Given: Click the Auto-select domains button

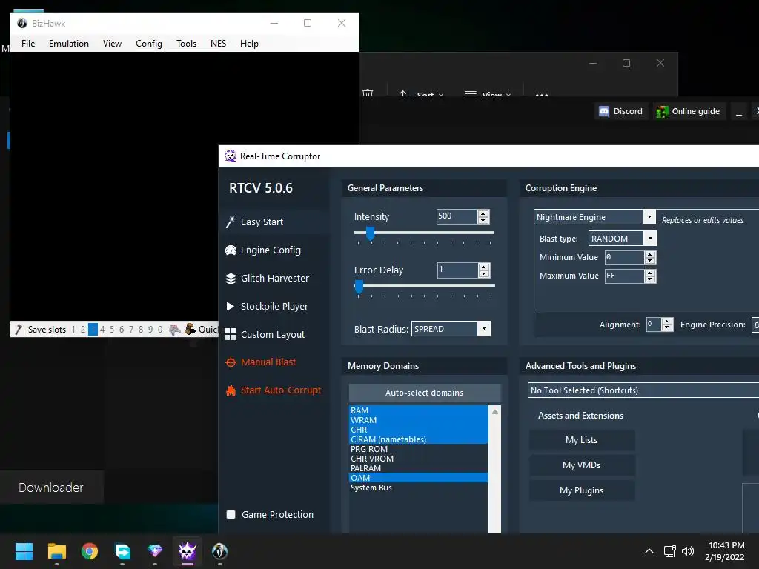Looking at the screenshot, I should click(425, 393).
